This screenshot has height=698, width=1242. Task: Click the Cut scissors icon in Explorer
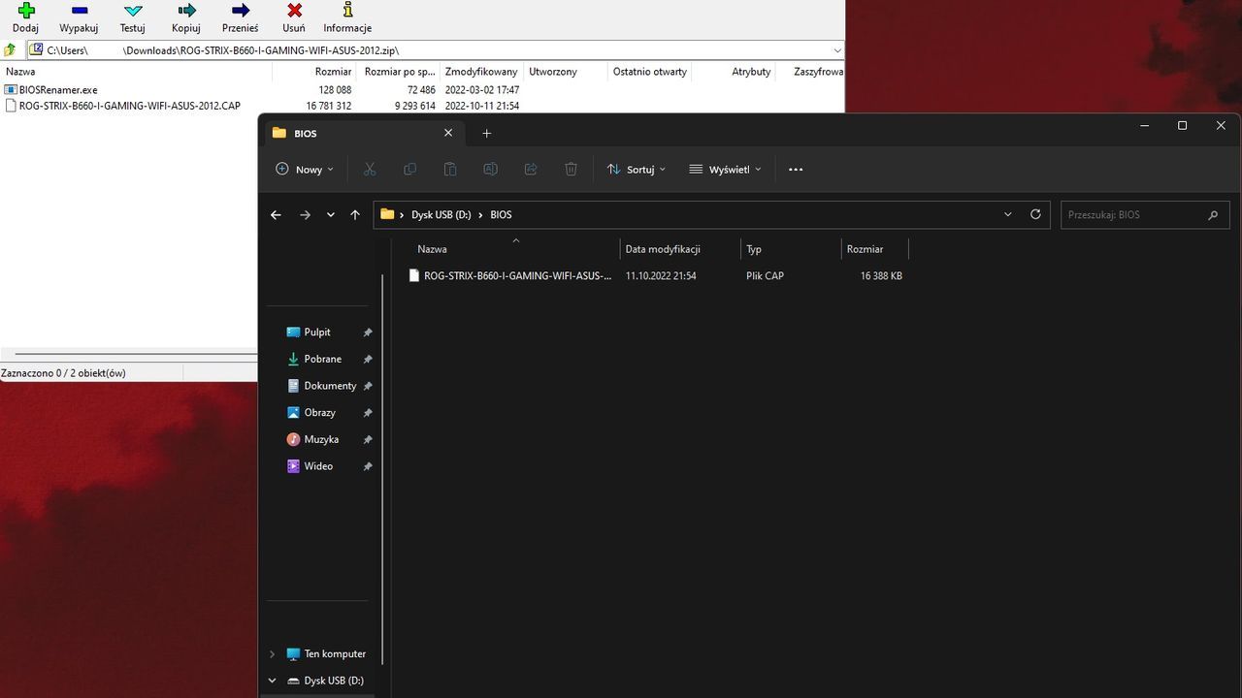(x=370, y=170)
